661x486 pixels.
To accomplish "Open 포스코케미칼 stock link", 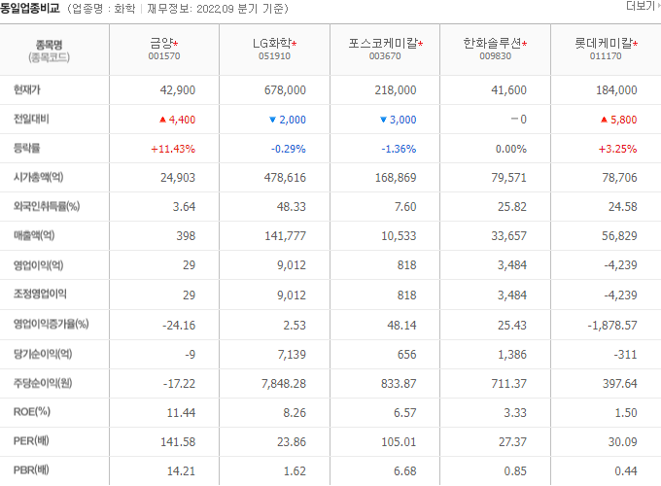I will point(383,43).
